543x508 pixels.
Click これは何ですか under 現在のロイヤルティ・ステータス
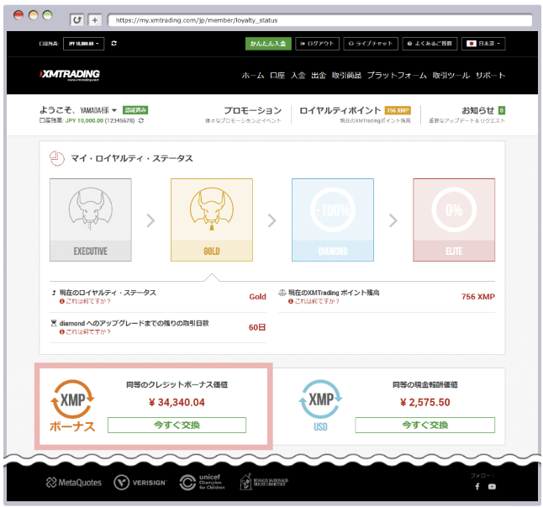(85, 301)
